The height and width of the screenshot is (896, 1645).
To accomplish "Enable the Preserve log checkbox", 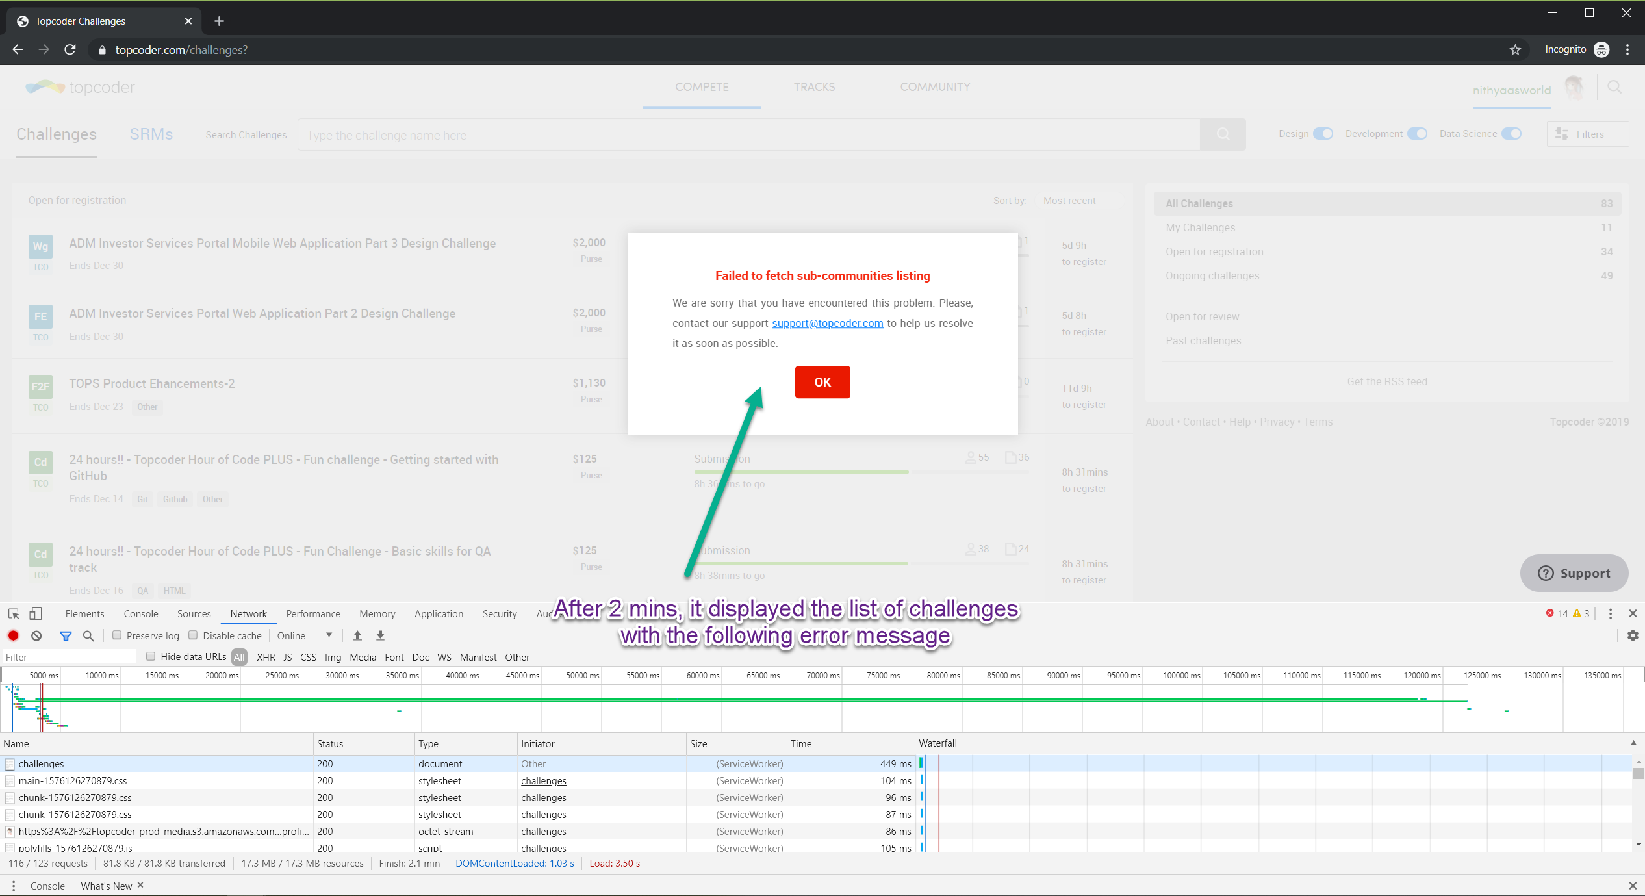I will 117,635.
